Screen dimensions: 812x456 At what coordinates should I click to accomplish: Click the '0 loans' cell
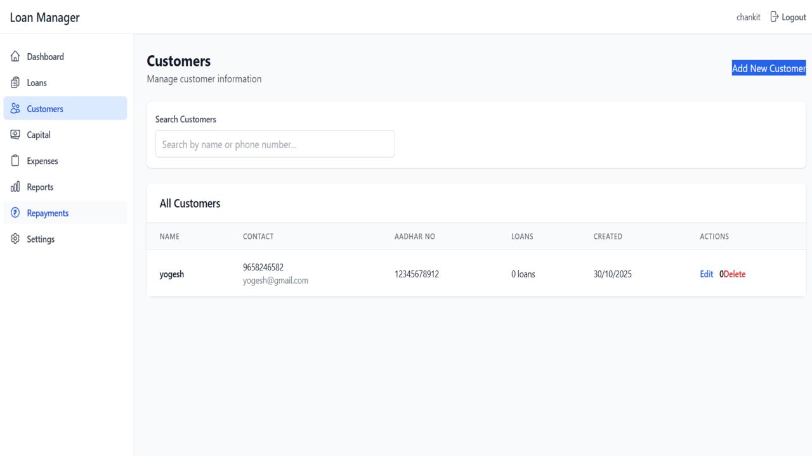coord(523,274)
